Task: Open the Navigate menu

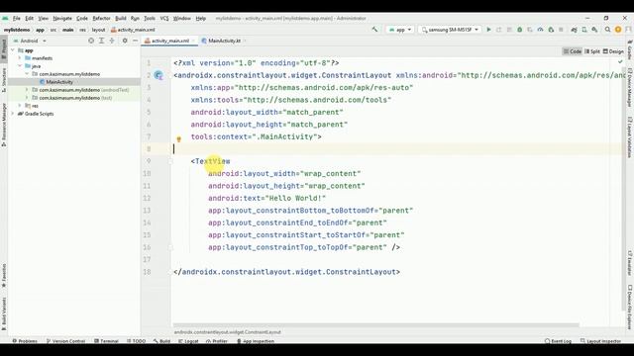Action: [62, 18]
